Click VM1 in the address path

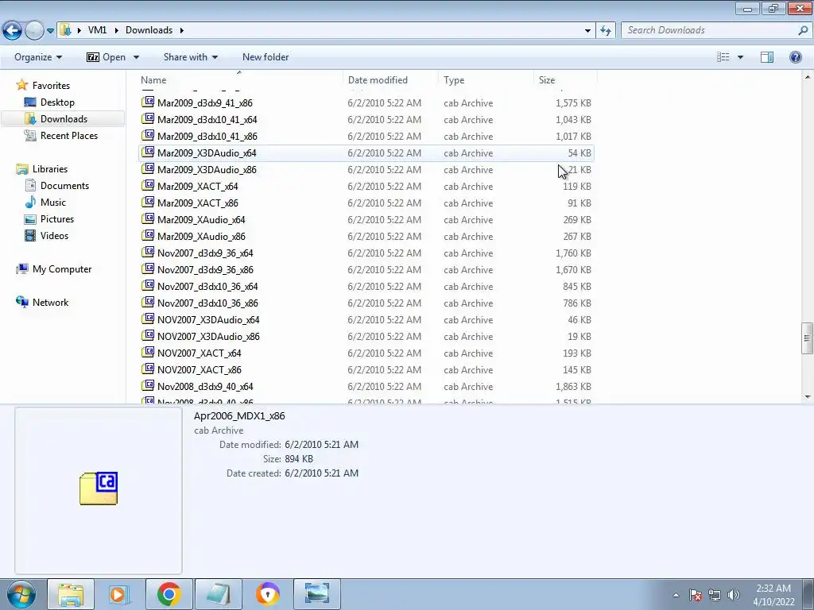tap(97, 30)
